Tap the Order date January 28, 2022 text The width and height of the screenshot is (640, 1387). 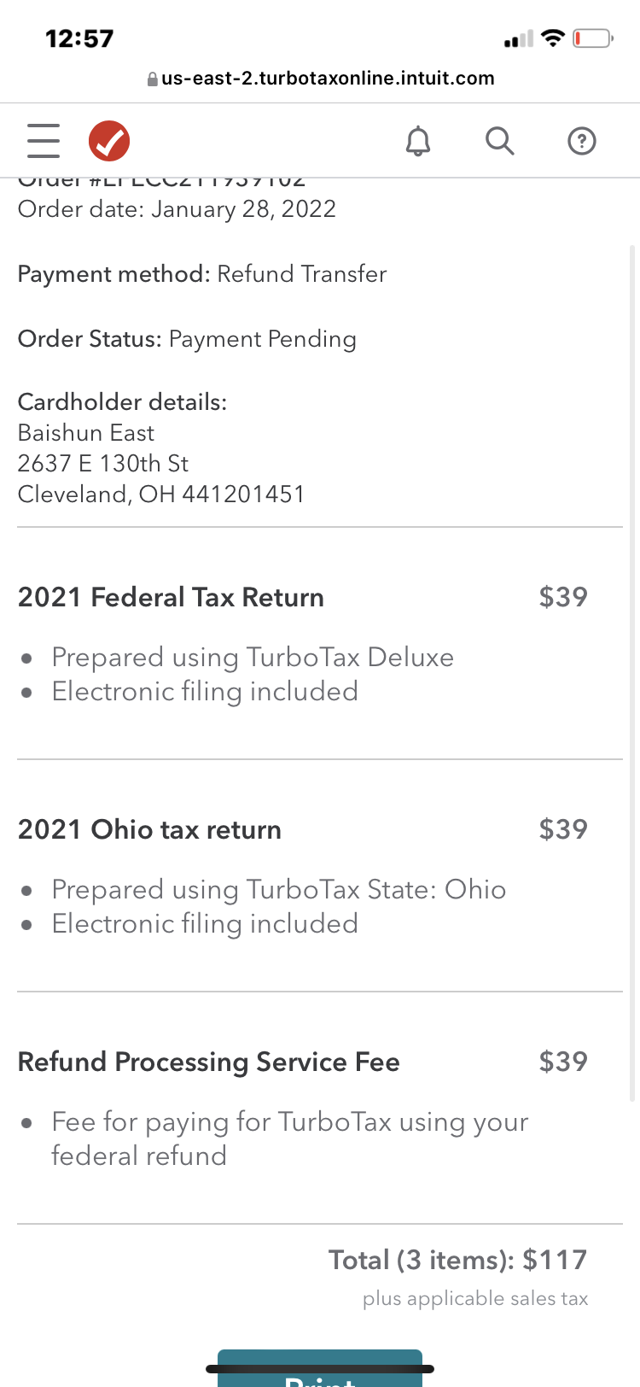(x=177, y=209)
